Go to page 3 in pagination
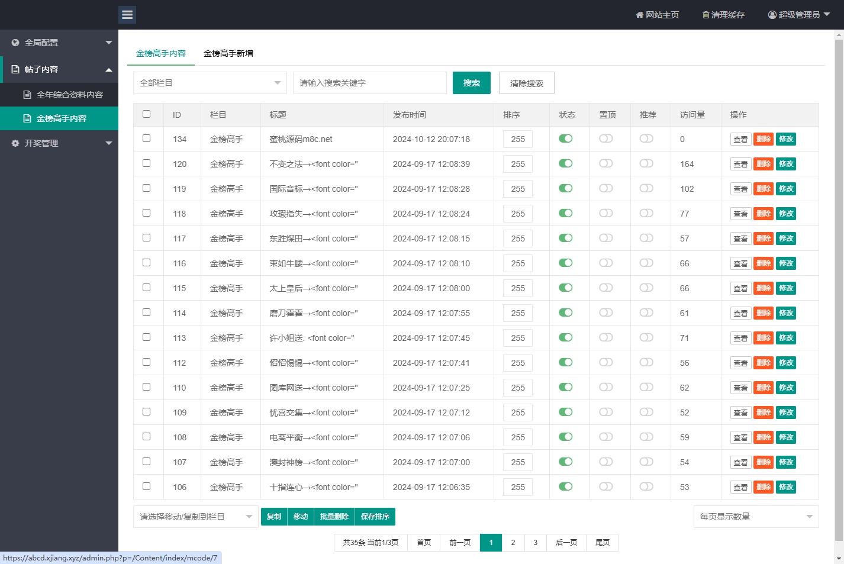The height and width of the screenshot is (564, 844). point(536,543)
